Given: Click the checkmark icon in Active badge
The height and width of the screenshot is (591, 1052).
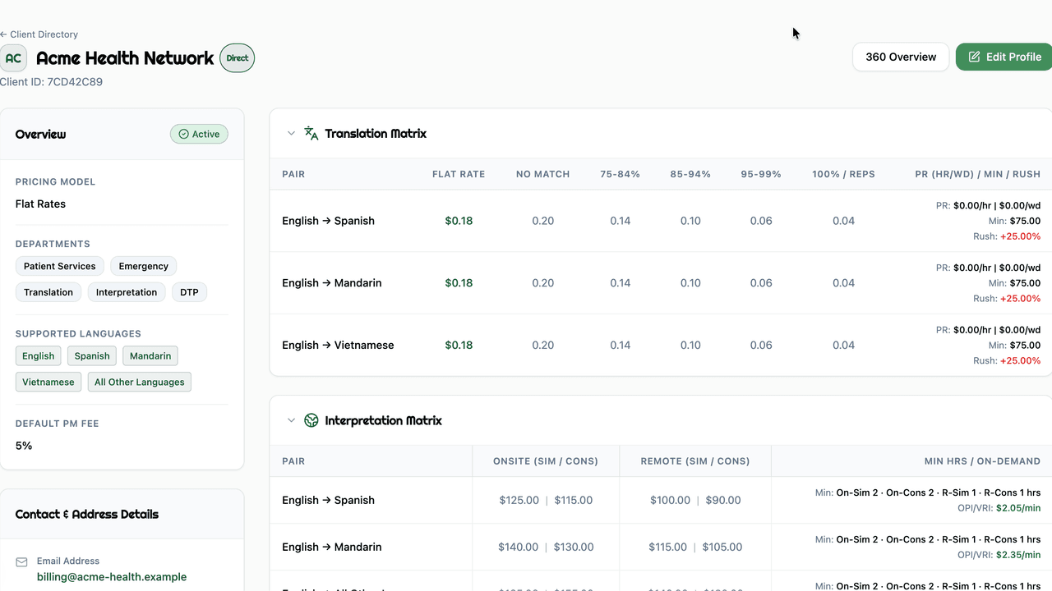Looking at the screenshot, I should point(183,134).
